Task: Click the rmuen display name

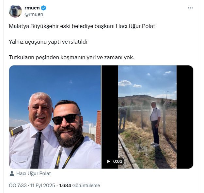Action: tap(32, 8)
